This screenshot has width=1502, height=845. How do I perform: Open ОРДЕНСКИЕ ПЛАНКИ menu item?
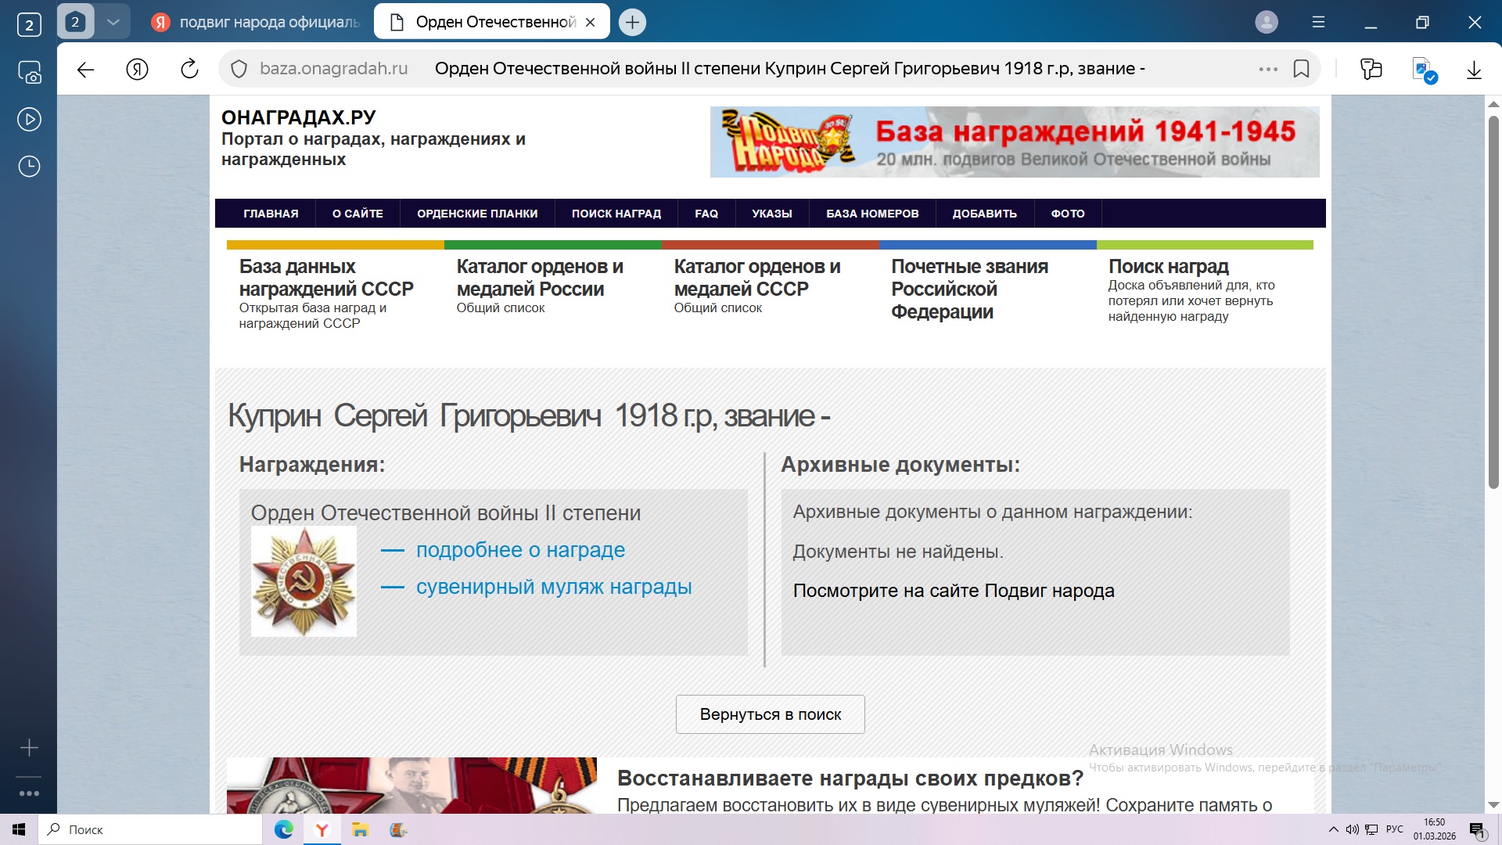[x=477, y=214]
